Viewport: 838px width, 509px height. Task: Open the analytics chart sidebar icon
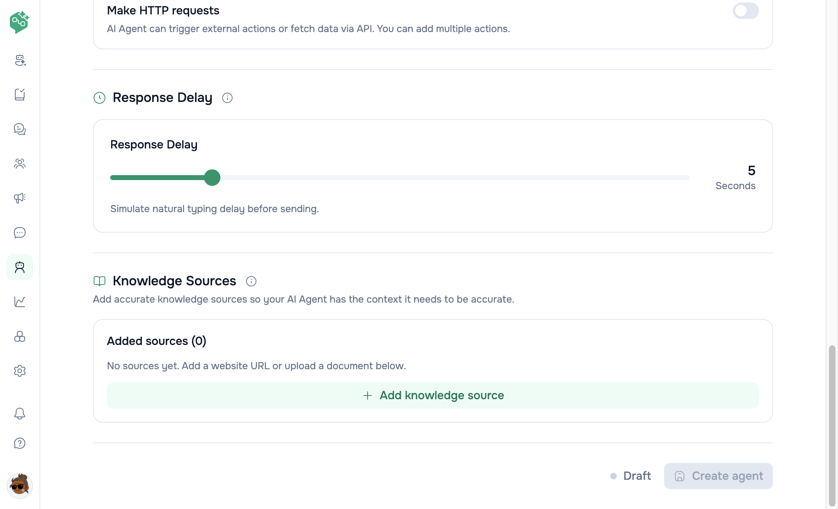[x=20, y=302]
